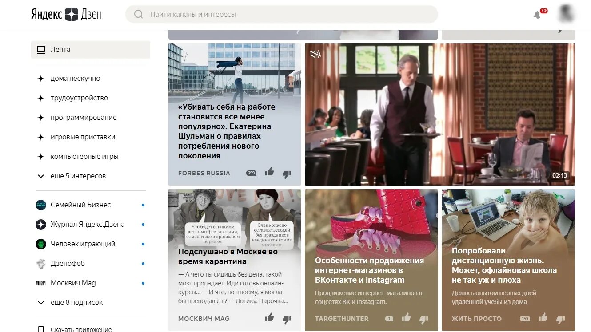
Task: Click Скачать приложение link
Action: [x=81, y=329]
